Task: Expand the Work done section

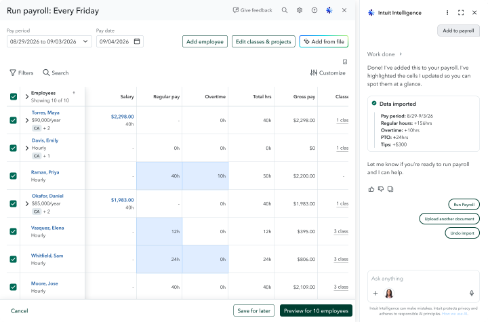Action: click(385, 54)
